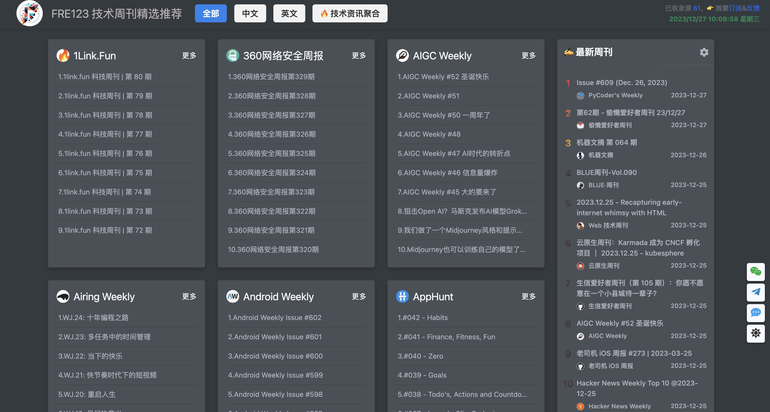Click the AIGC Weekly magnifier panel icon
The height and width of the screenshot is (412, 770).
402,55
